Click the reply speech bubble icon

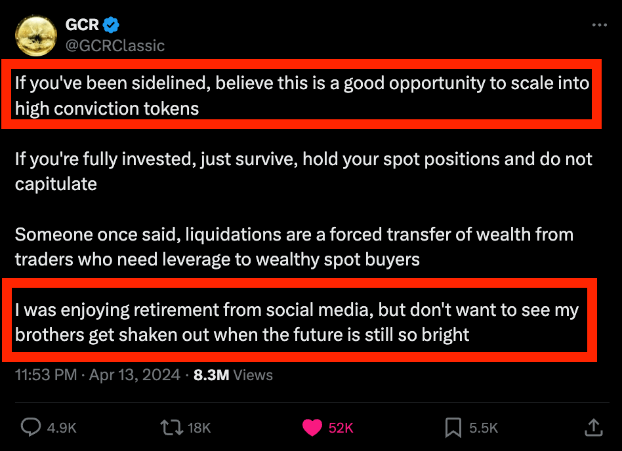coord(31,428)
